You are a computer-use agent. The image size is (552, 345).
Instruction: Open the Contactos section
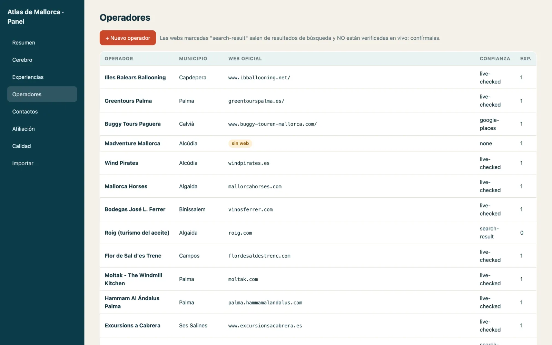(42, 111)
